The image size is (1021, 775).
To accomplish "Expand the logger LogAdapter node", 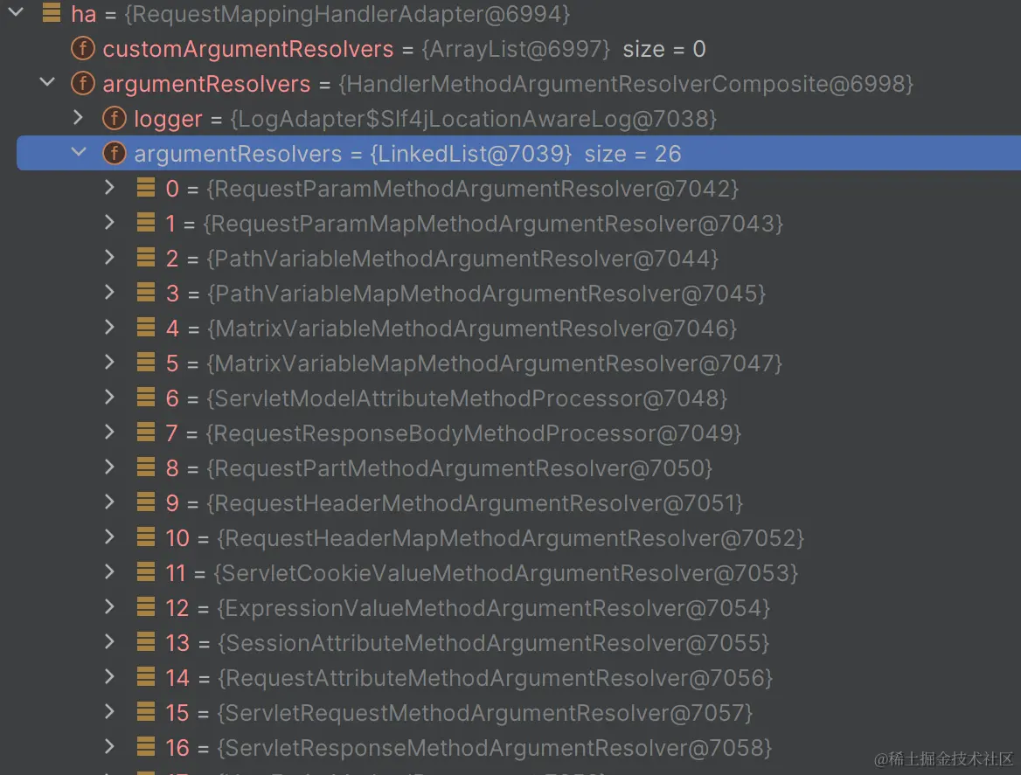I will pos(78,117).
